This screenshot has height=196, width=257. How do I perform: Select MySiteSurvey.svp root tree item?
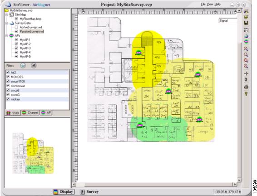(x=21, y=10)
